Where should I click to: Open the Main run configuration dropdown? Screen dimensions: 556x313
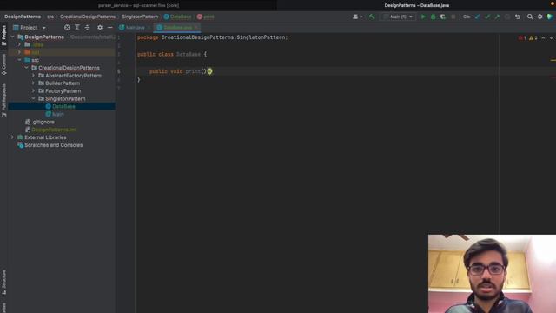click(x=398, y=17)
